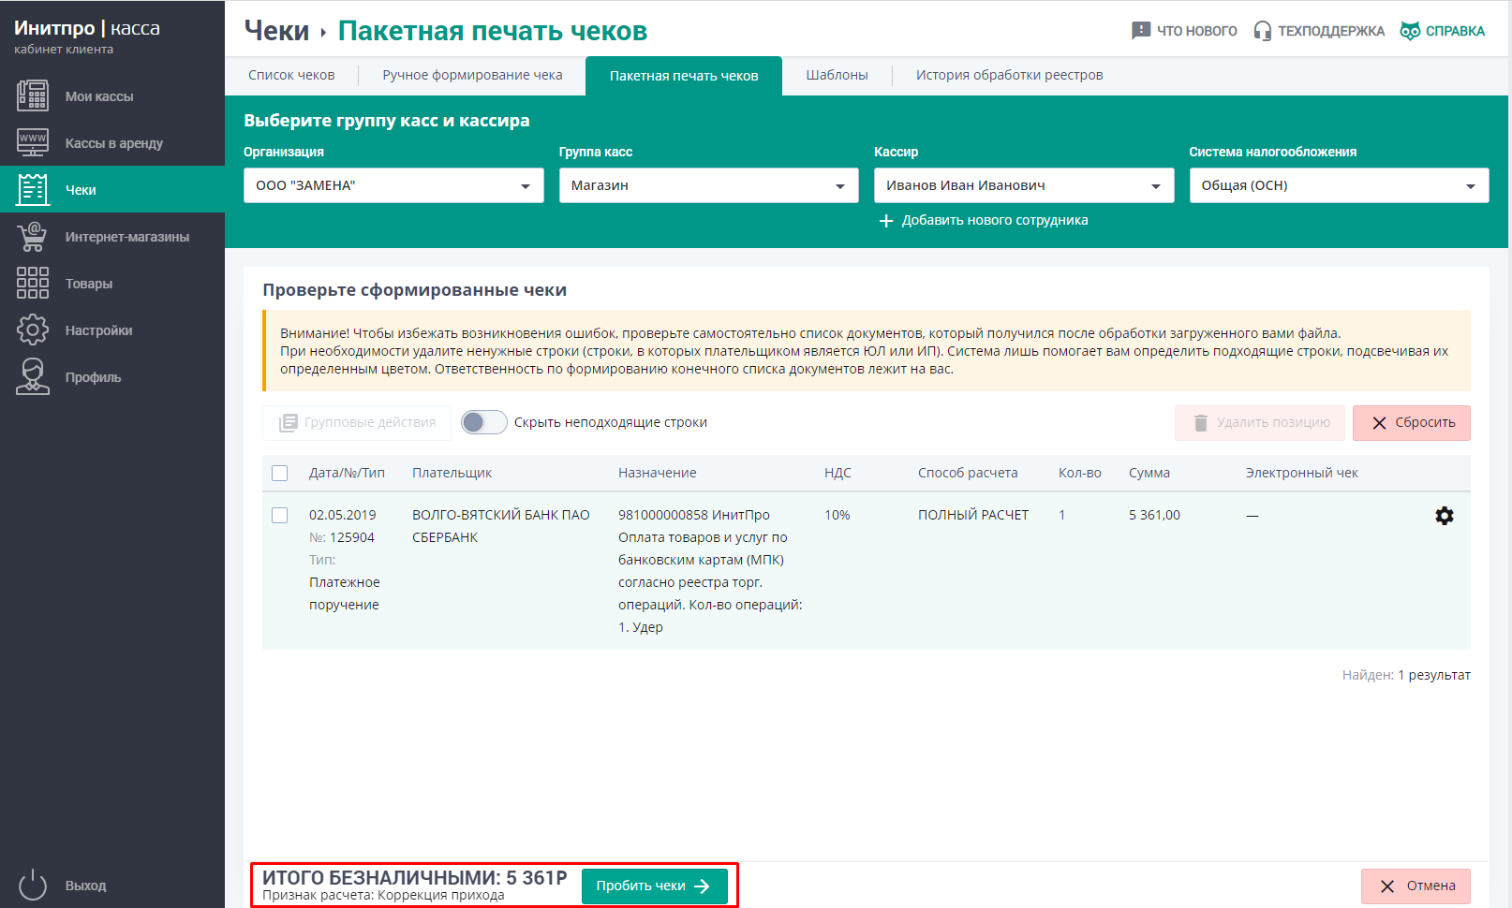1512x908 pixels.
Task: Open Мои кассы menu label
Action: pyautogui.click(x=99, y=96)
